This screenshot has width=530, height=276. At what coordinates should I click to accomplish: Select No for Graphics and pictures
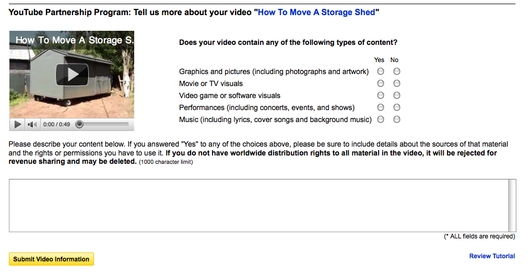[397, 71]
